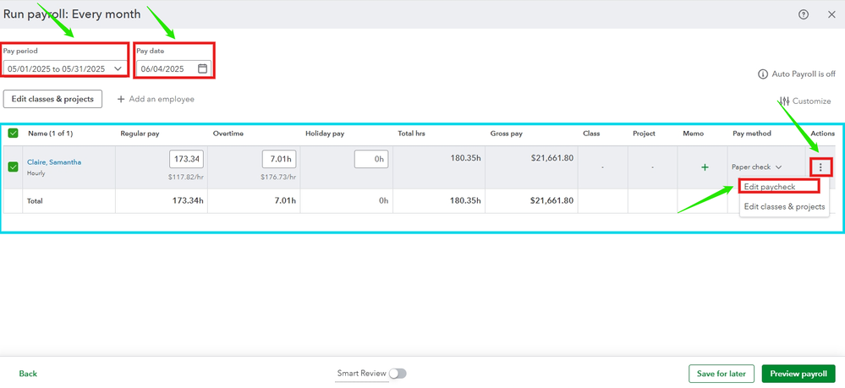Screen dimensions: 845x388
Task: Open the Actions three-dot menu for Samantha
Action: click(x=820, y=167)
